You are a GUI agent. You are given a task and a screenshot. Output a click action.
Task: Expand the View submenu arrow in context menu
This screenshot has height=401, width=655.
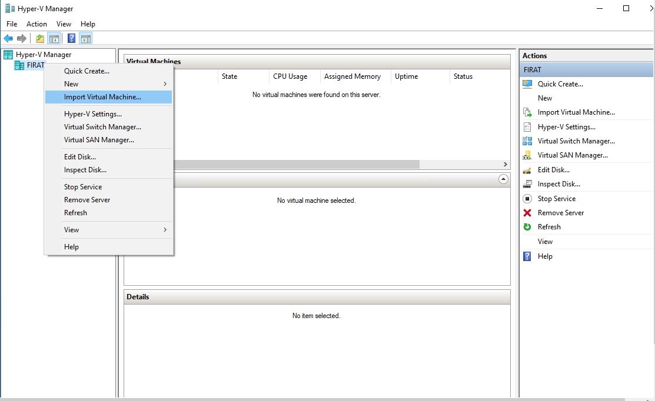[165, 230]
